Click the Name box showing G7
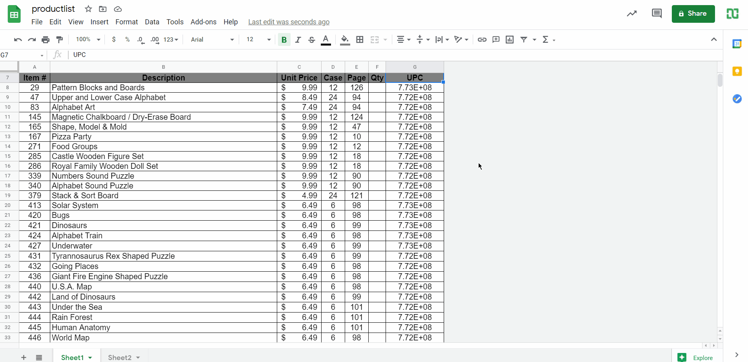Image resolution: width=748 pixels, height=362 pixels. (x=22, y=55)
